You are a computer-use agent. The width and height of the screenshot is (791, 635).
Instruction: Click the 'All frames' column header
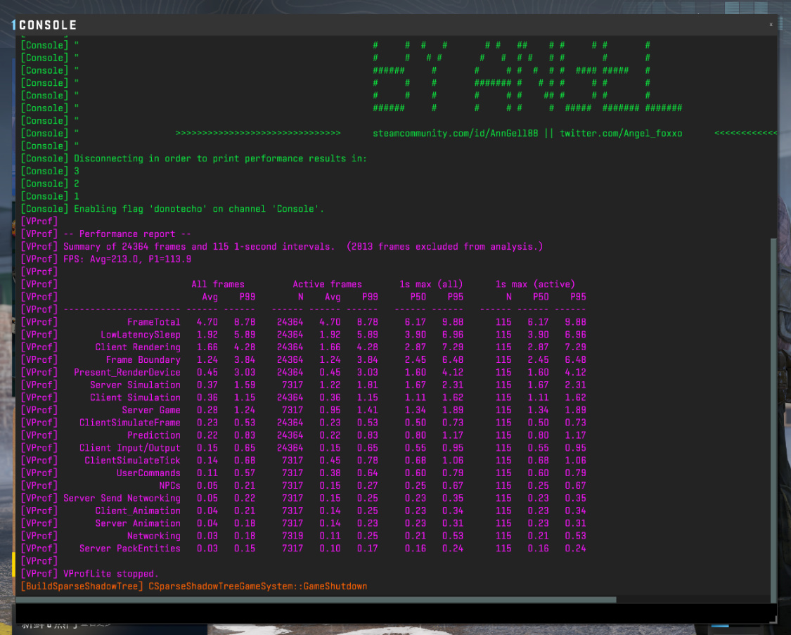218,284
